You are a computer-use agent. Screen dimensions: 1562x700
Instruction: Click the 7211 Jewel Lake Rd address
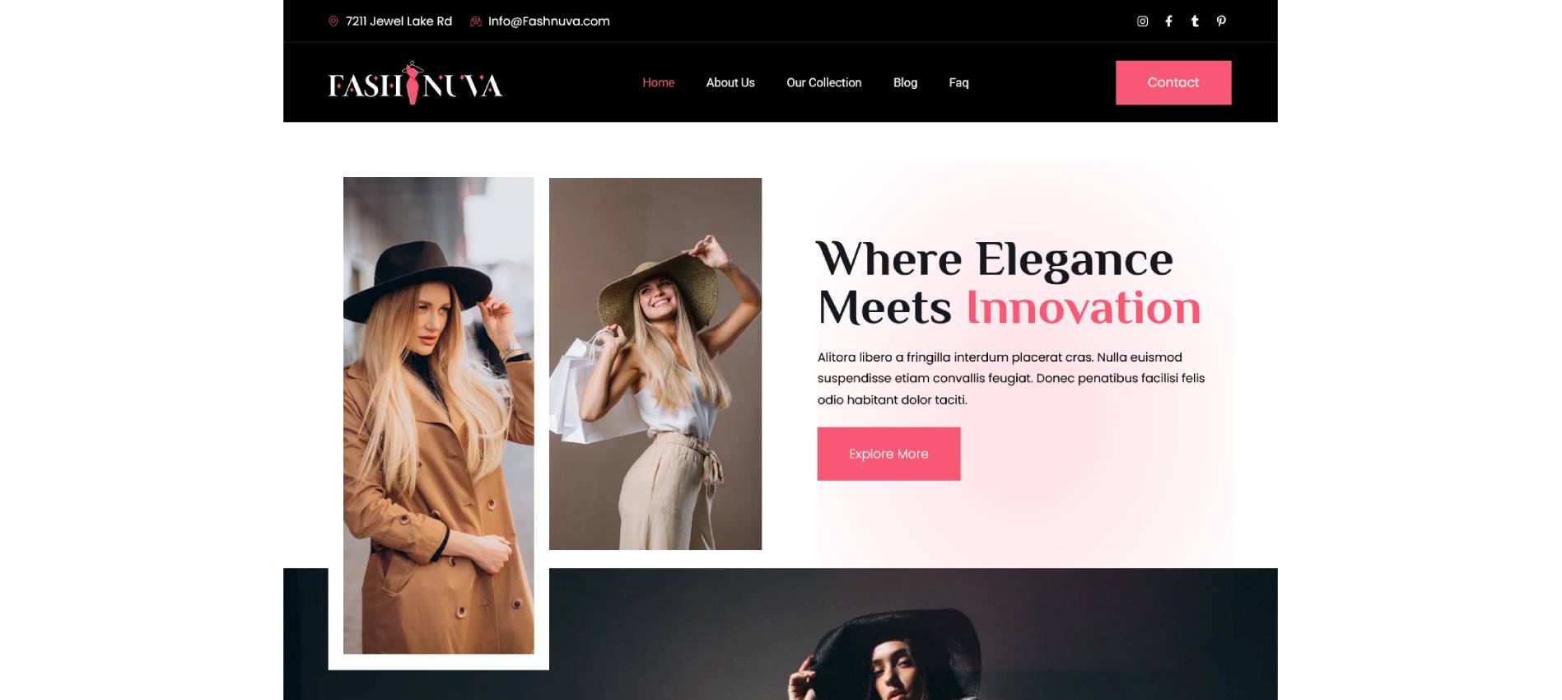(x=399, y=21)
